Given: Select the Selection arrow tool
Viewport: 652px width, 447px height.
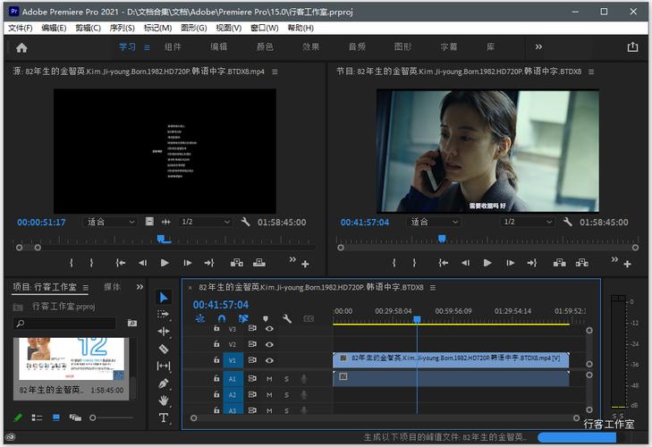Looking at the screenshot, I should pyautogui.click(x=164, y=298).
